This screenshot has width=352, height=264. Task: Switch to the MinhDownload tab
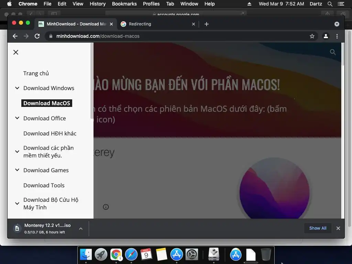tap(76, 24)
